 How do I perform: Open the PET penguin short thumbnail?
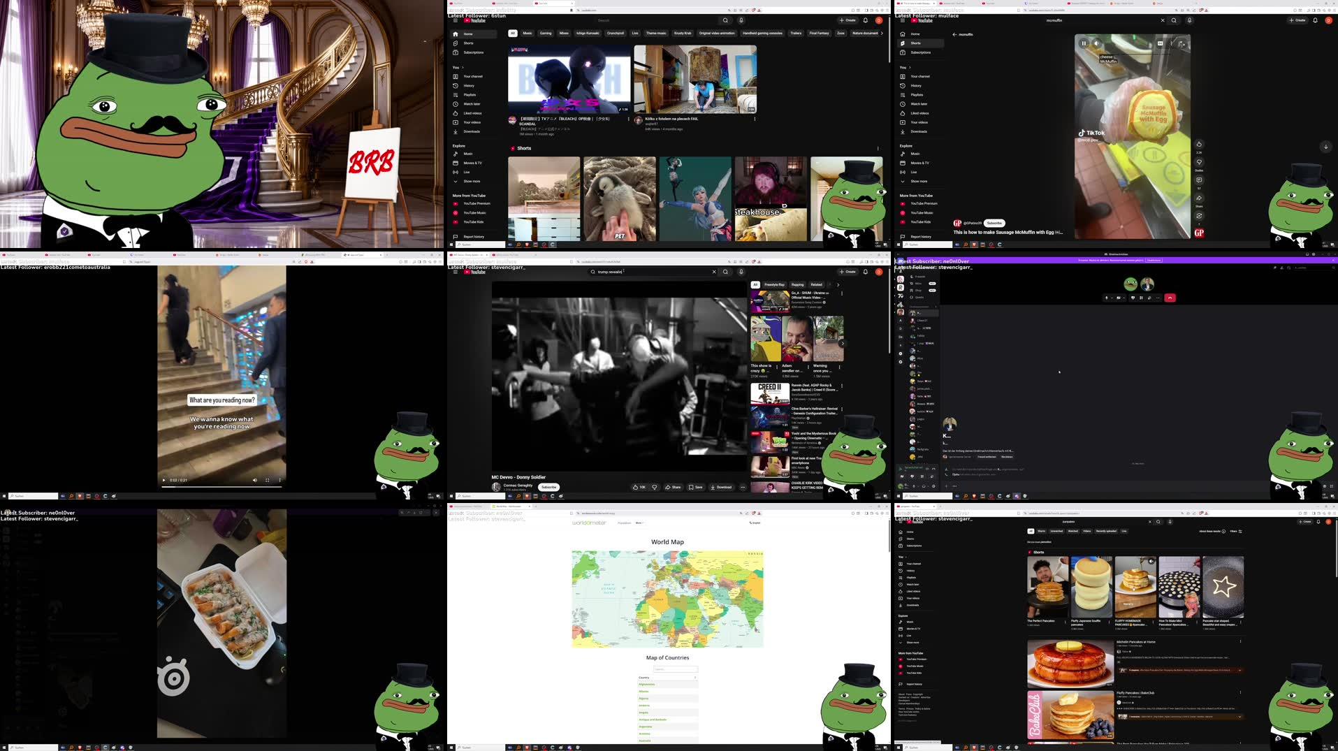point(620,198)
